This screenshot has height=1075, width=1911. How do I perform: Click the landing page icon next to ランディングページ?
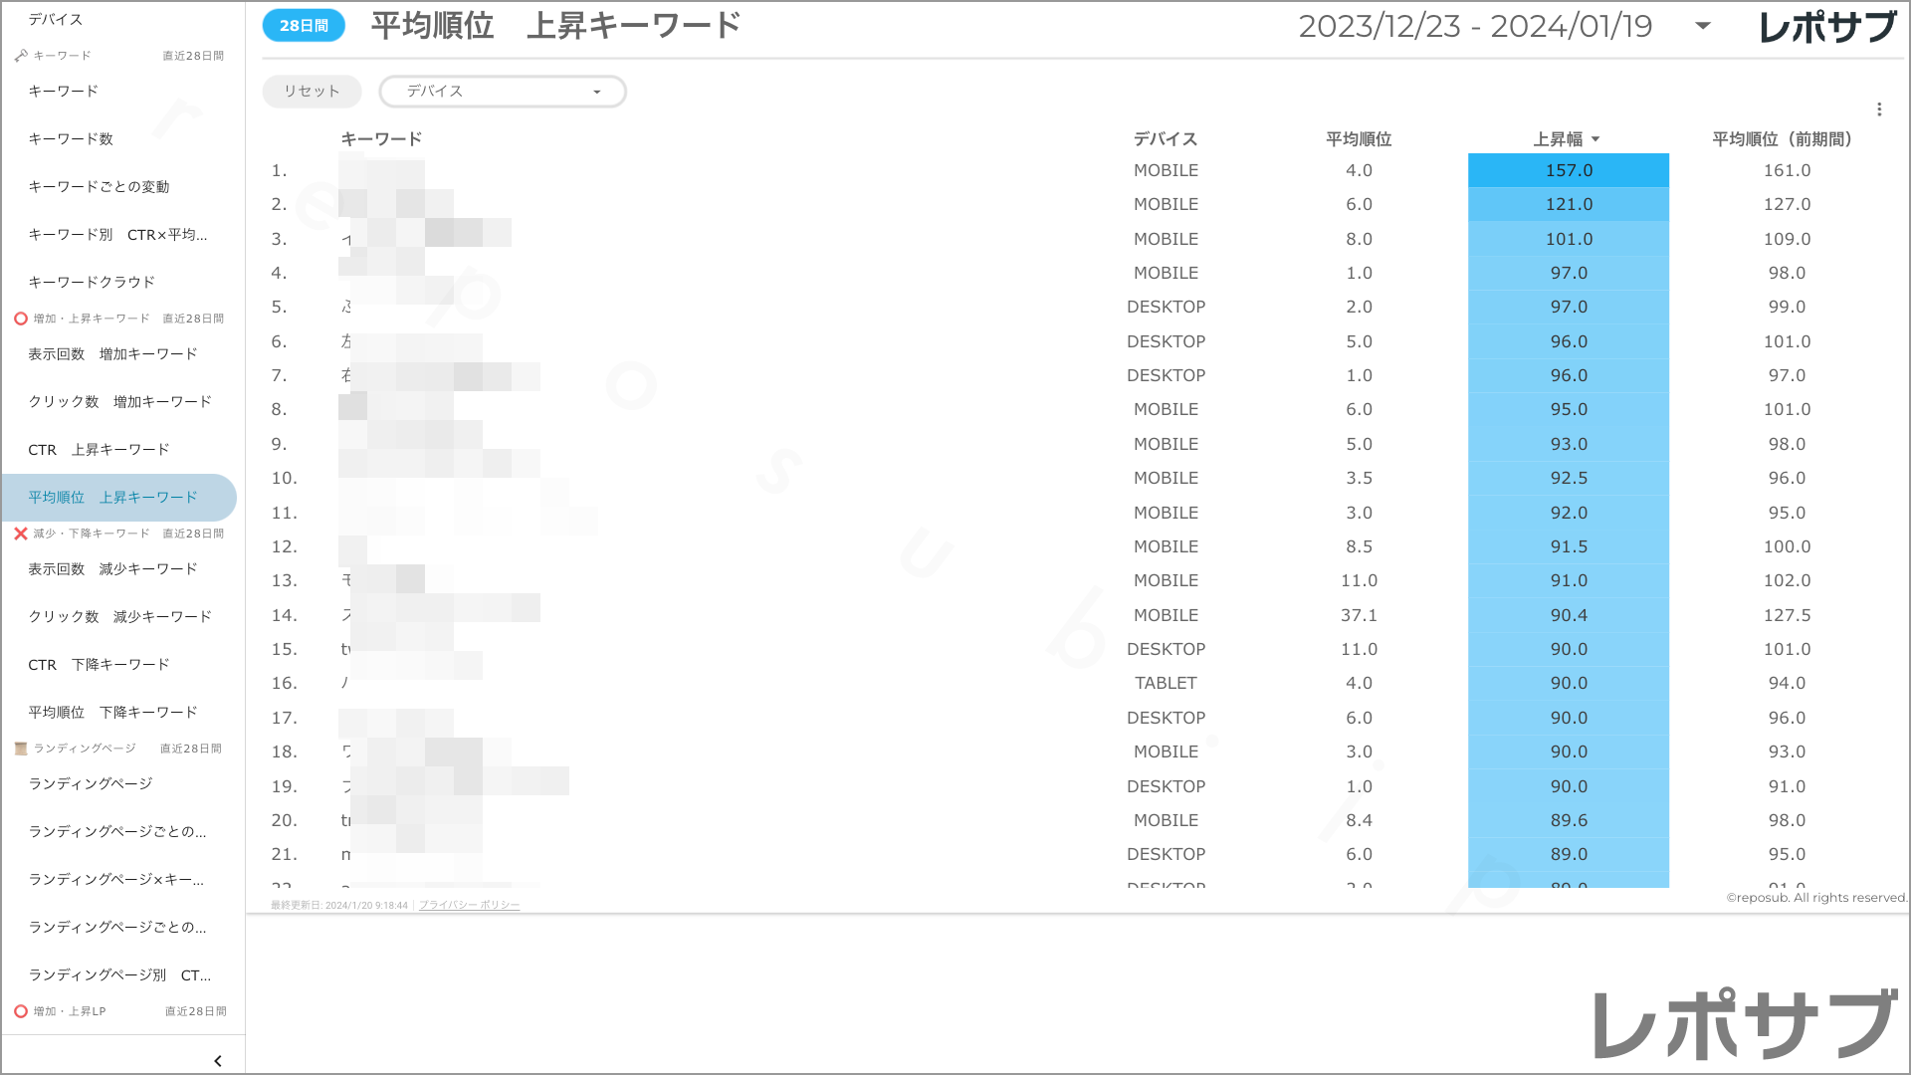20,748
